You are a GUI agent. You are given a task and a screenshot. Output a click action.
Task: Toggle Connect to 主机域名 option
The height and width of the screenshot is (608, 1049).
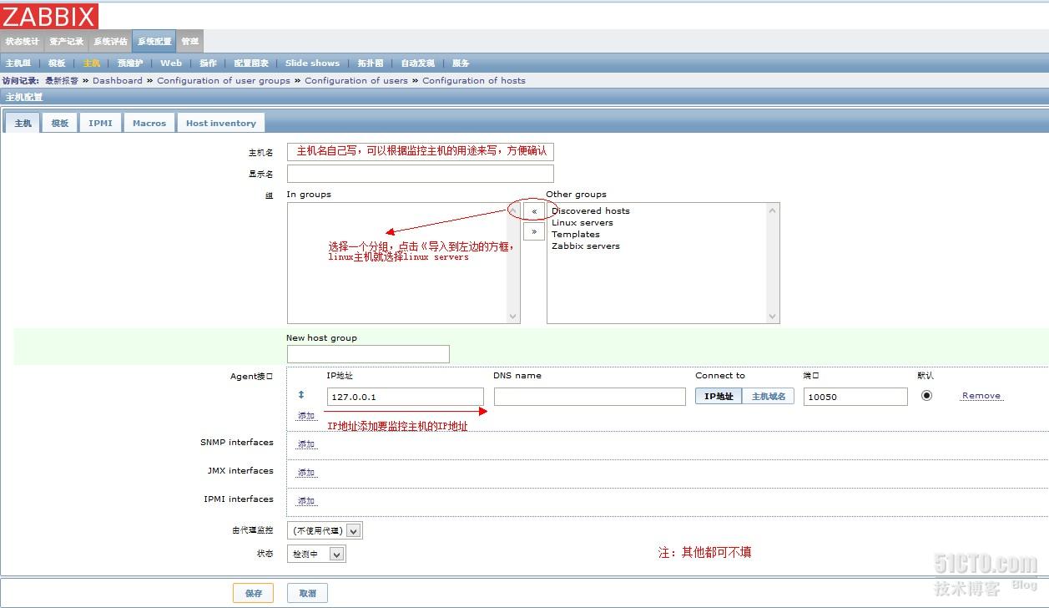coord(769,396)
